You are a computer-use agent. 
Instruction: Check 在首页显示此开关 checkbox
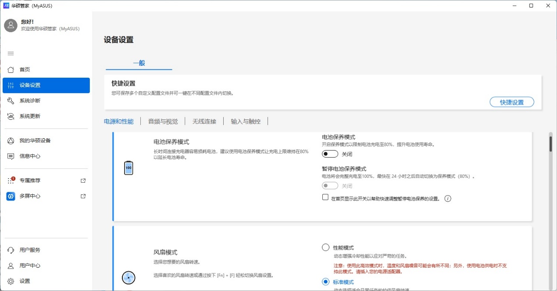[325, 198]
